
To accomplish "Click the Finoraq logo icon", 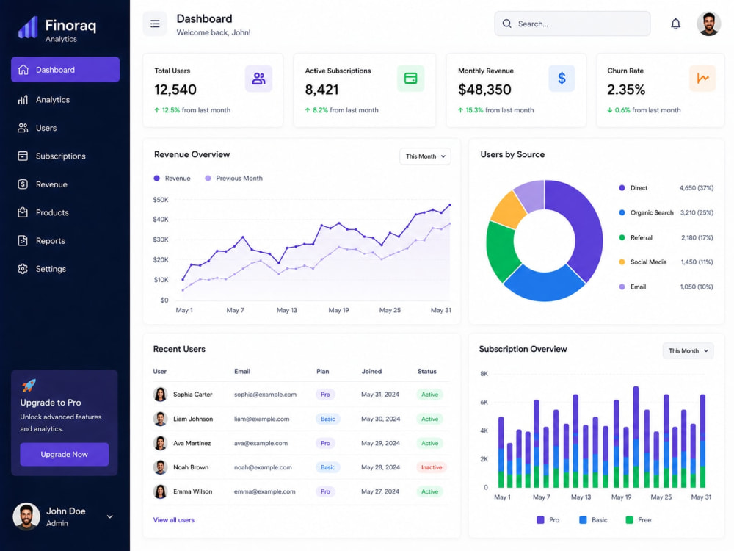I will tap(28, 27).
